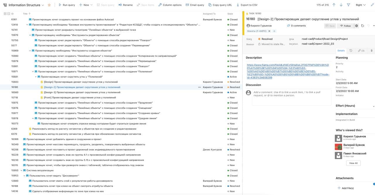
Task: Email the query
Action: [x=196, y=5]
